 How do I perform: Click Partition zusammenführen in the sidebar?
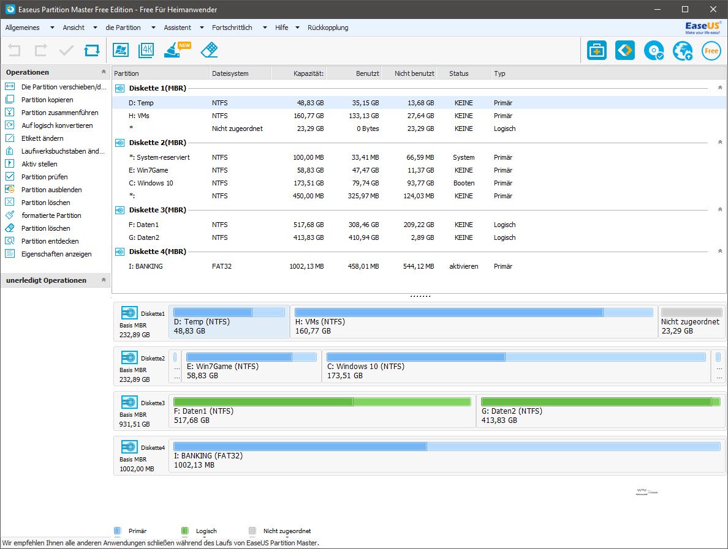pyautogui.click(x=59, y=113)
